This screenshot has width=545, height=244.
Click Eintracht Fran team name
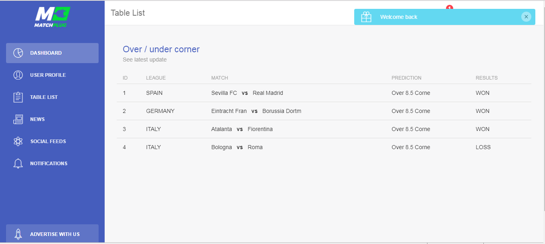(229, 111)
